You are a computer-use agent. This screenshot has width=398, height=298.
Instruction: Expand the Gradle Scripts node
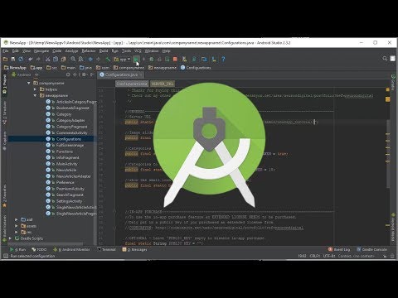(10, 238)
